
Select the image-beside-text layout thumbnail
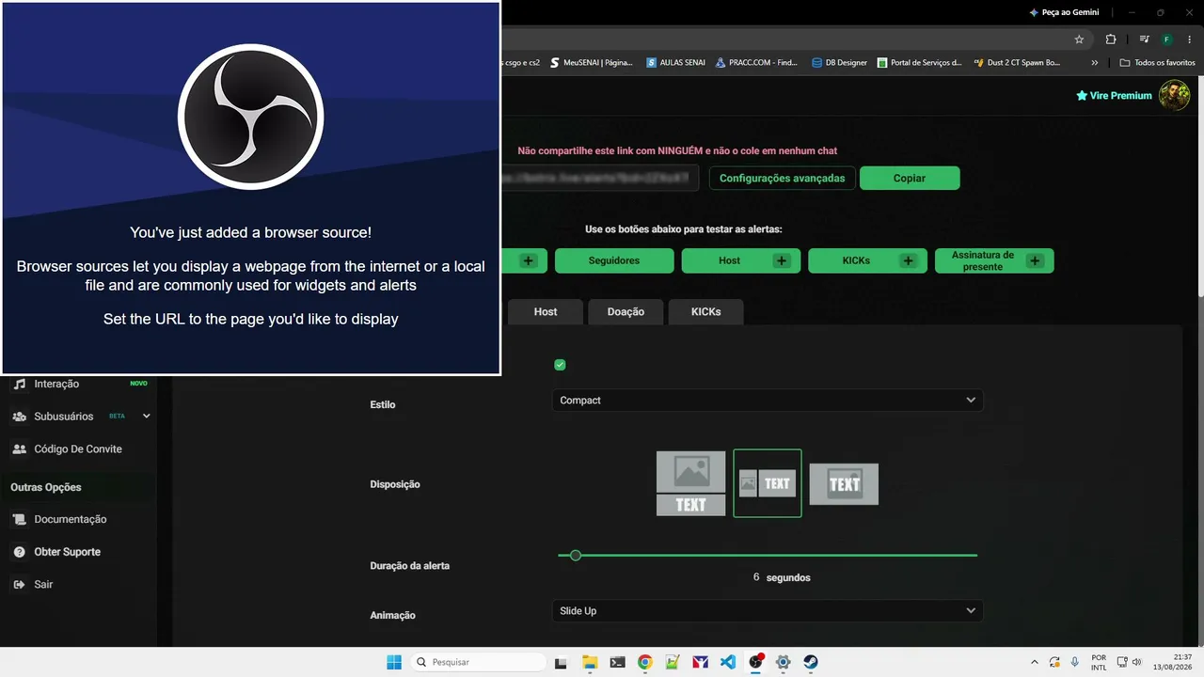(x=768, y=483)
